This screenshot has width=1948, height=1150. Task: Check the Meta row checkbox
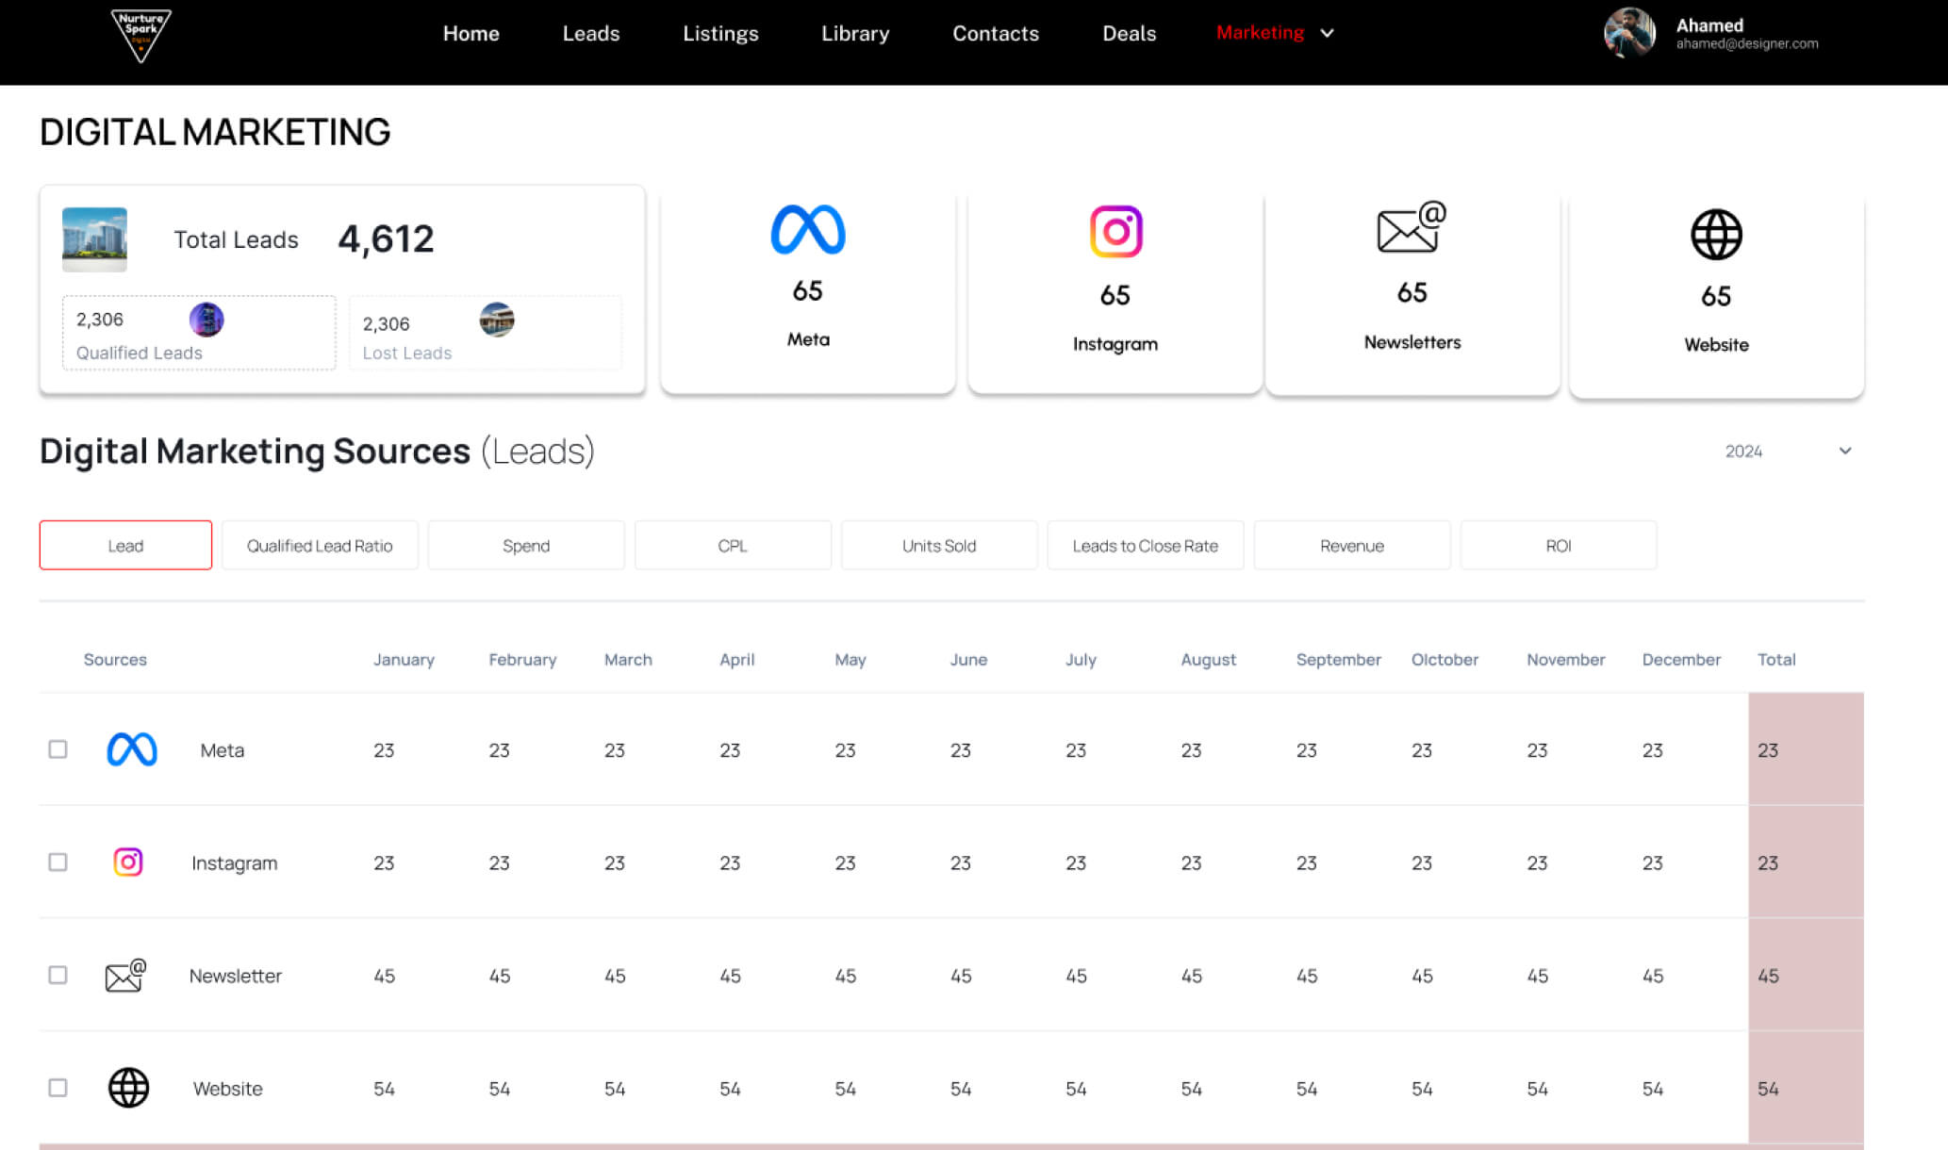pos(58,749)
